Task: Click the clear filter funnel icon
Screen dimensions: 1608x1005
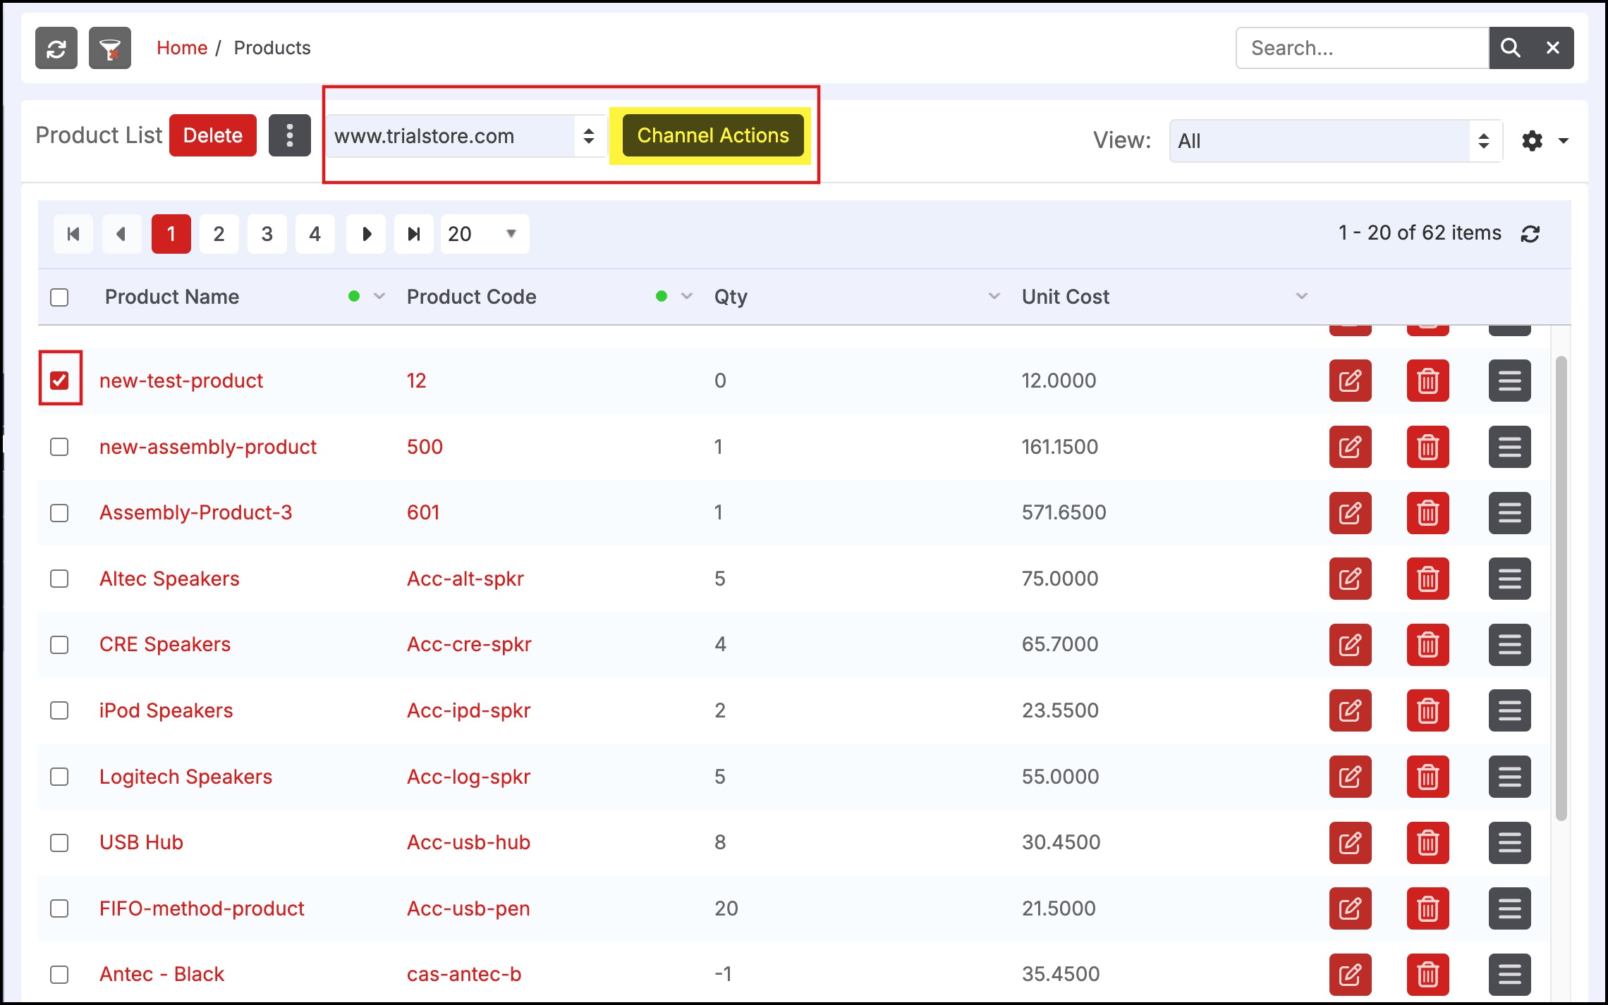Action: pos(110,48)
